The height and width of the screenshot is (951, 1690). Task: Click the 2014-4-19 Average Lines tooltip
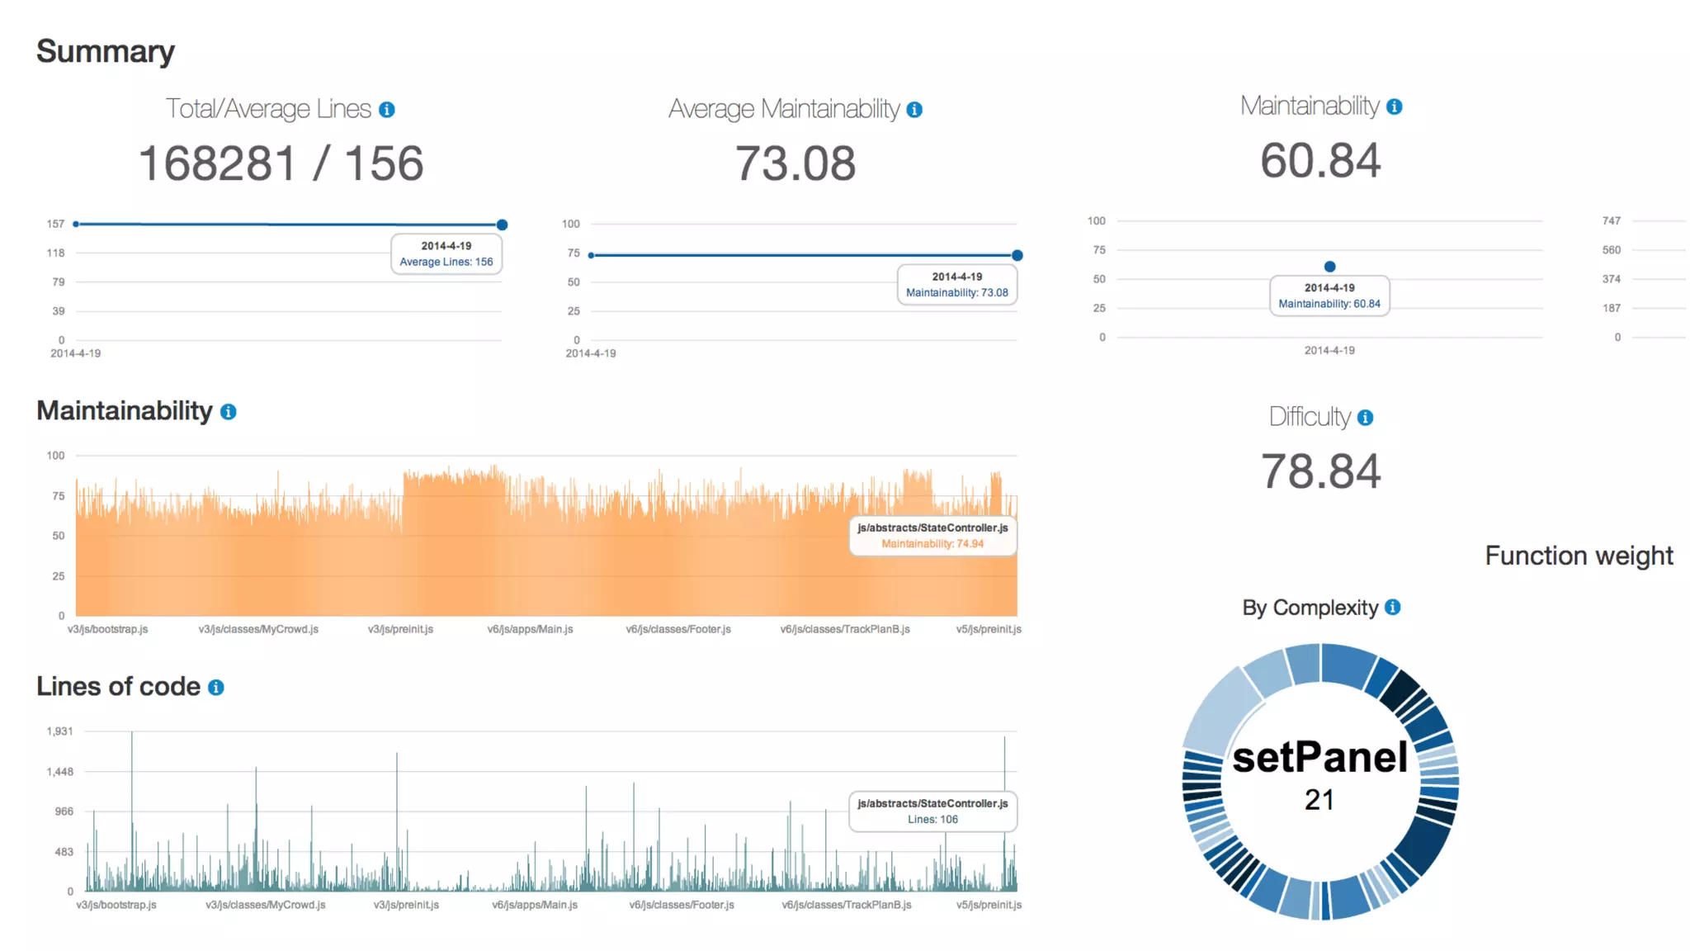[446, 253]
